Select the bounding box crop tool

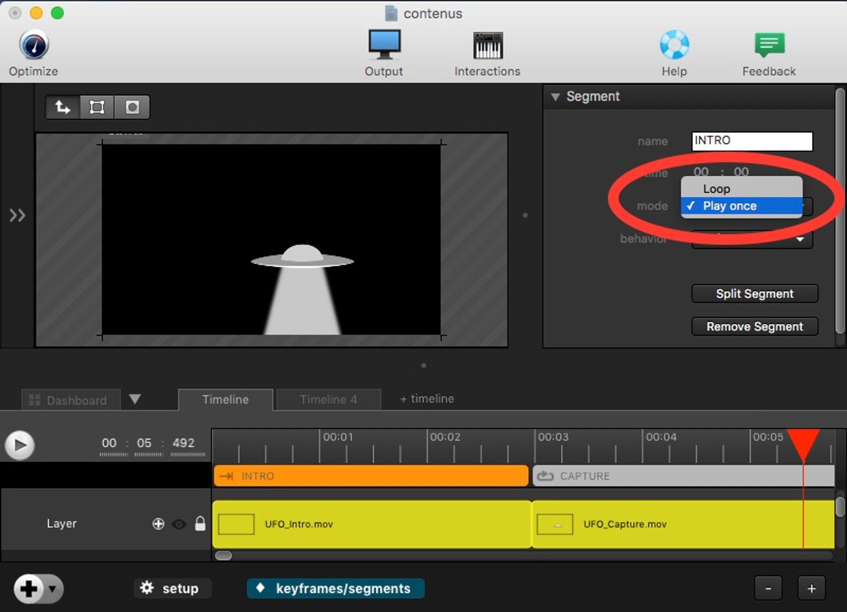pyautogui.click(x=97, y=107)
